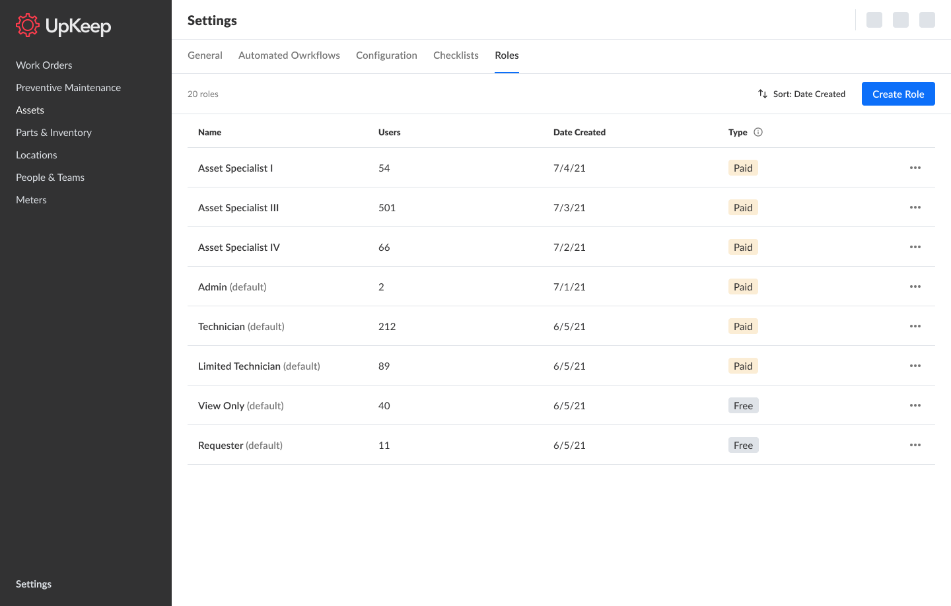Open options menu for Limited Technician role

[915, 366]
